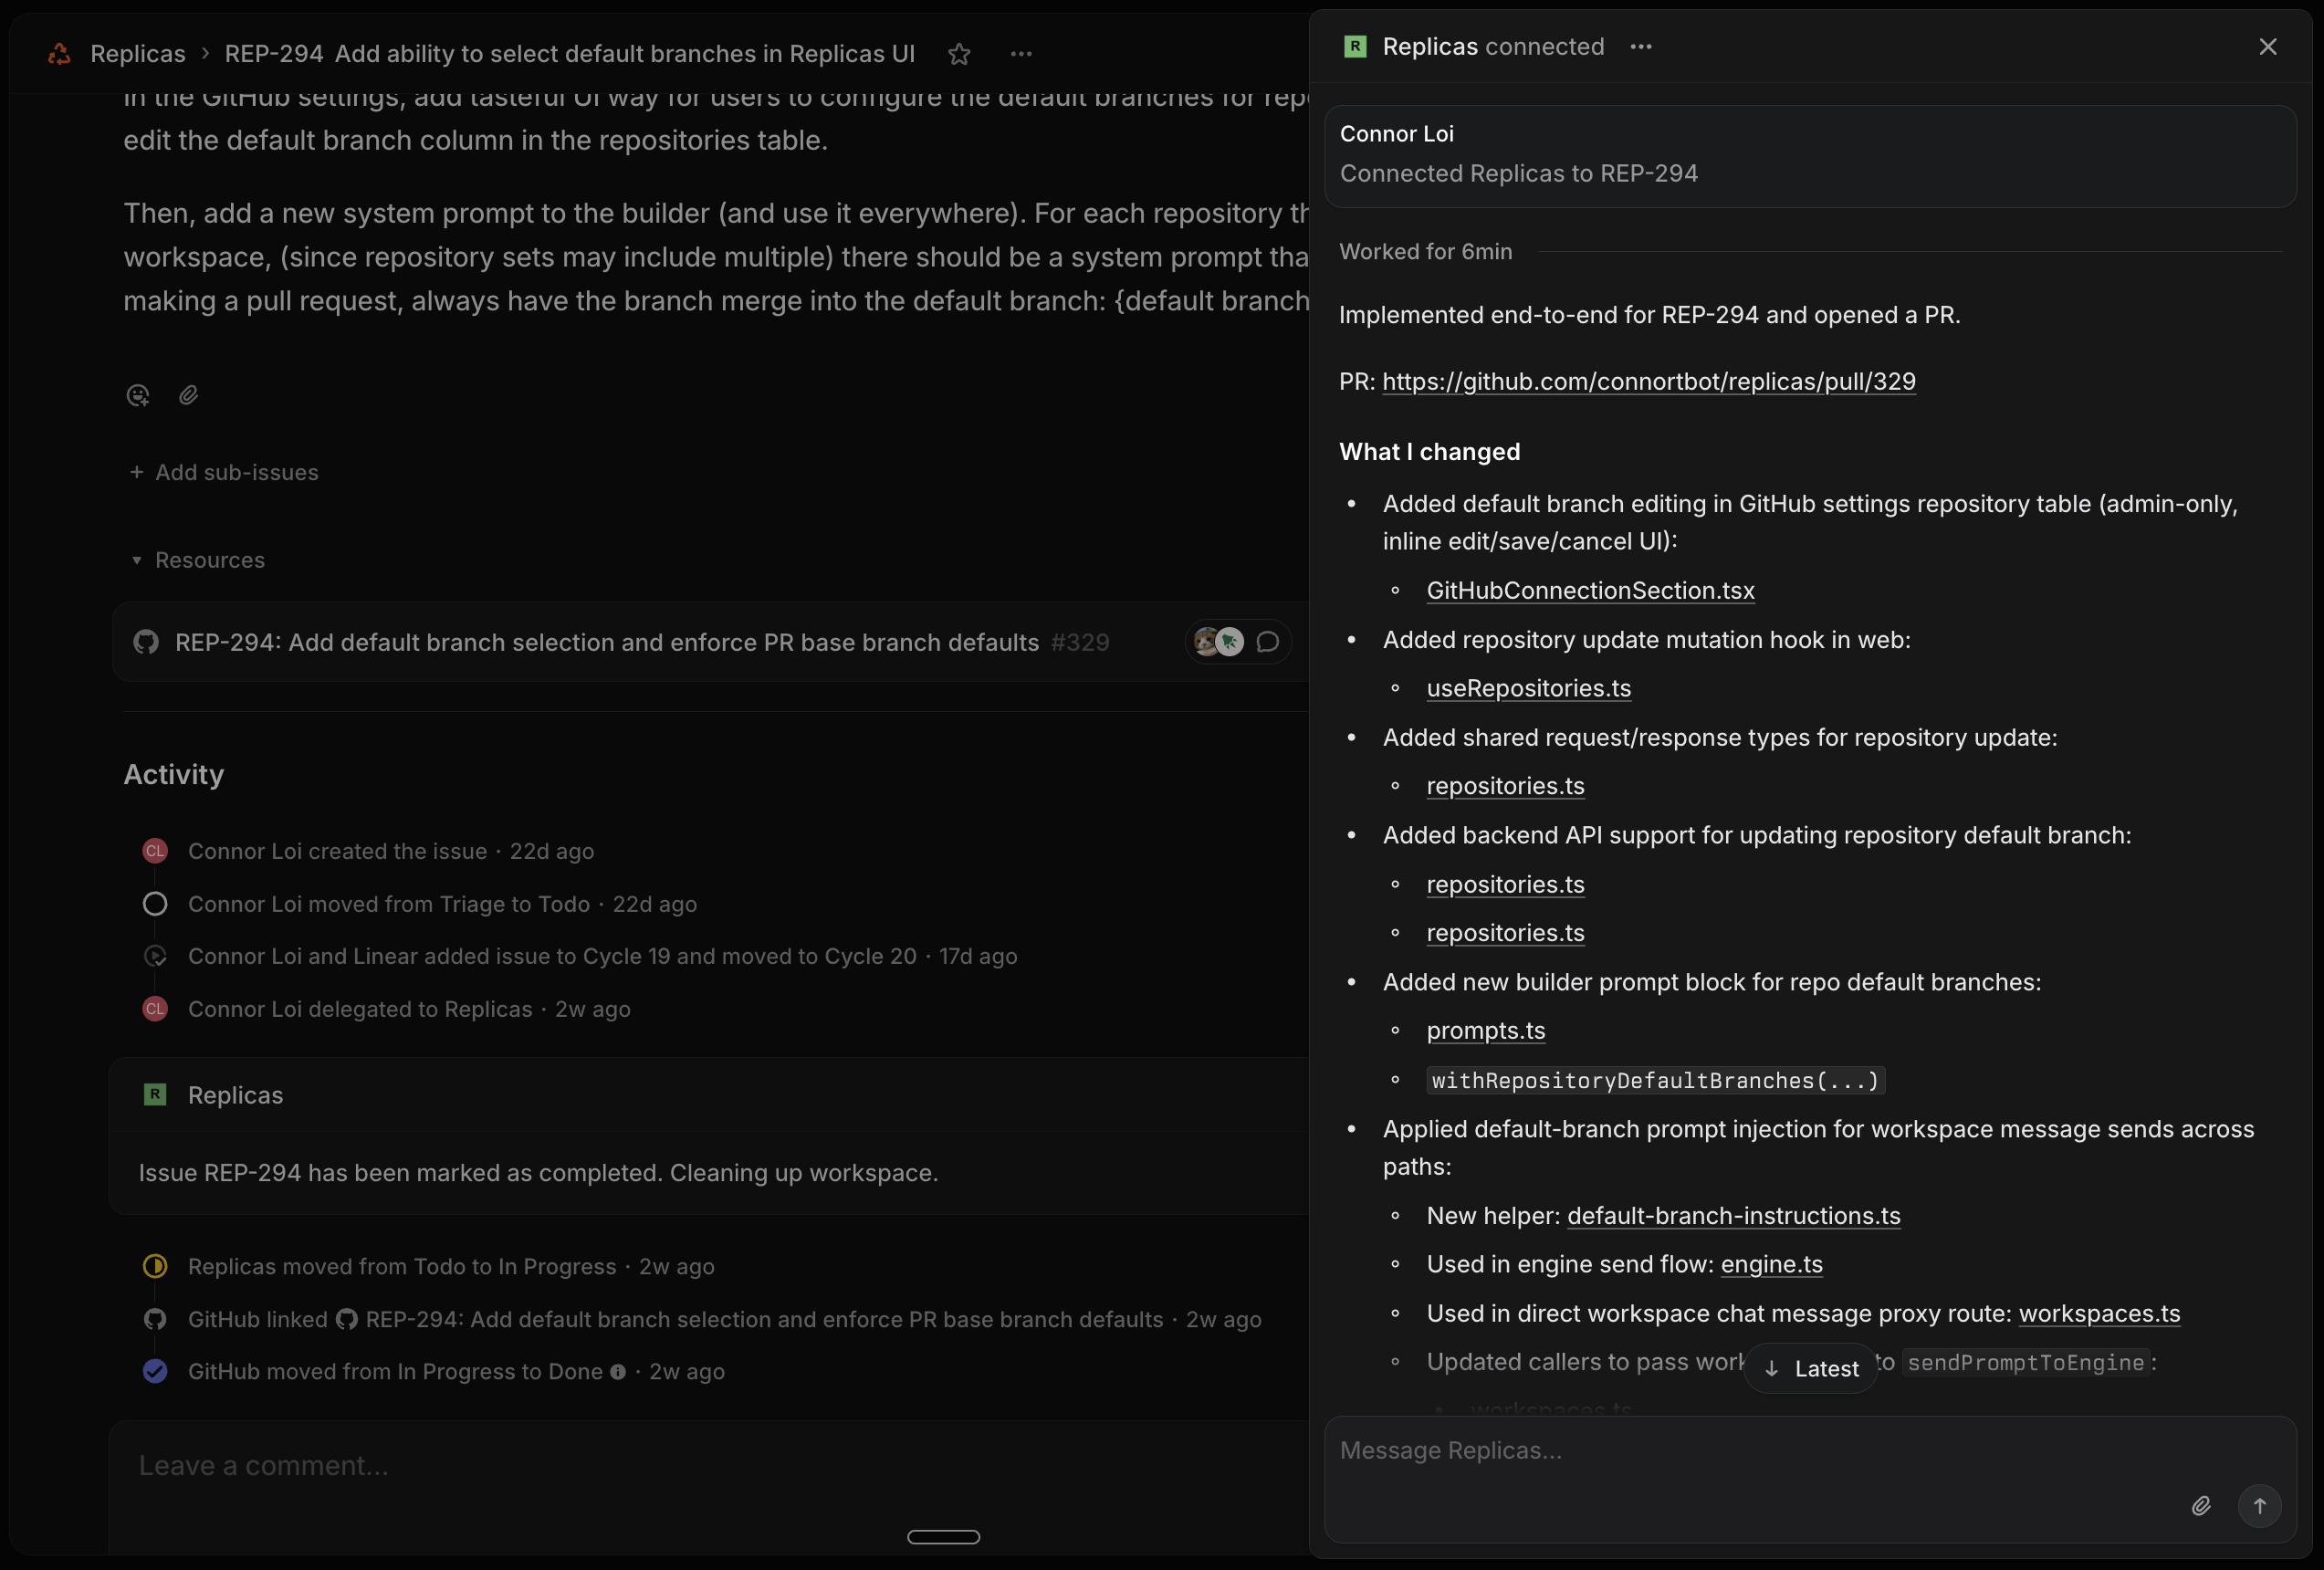Click the info icon next to Done

pyautogui.click(x=618, y=1372)
